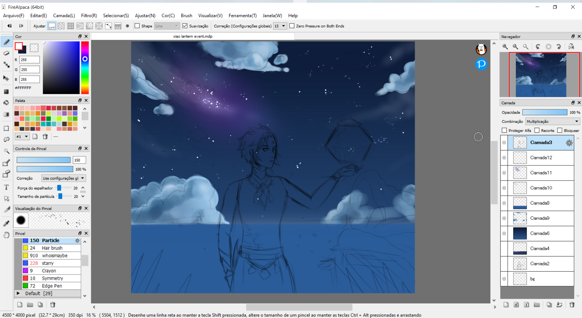Select the Magic Wand tool
The width and height of the screenshot is (582, 318).
coord(6,151)
